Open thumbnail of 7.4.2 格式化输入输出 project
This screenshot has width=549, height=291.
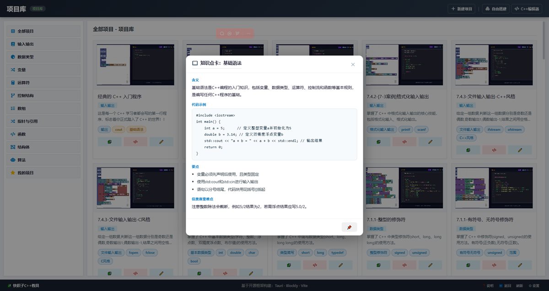(404, 65)
